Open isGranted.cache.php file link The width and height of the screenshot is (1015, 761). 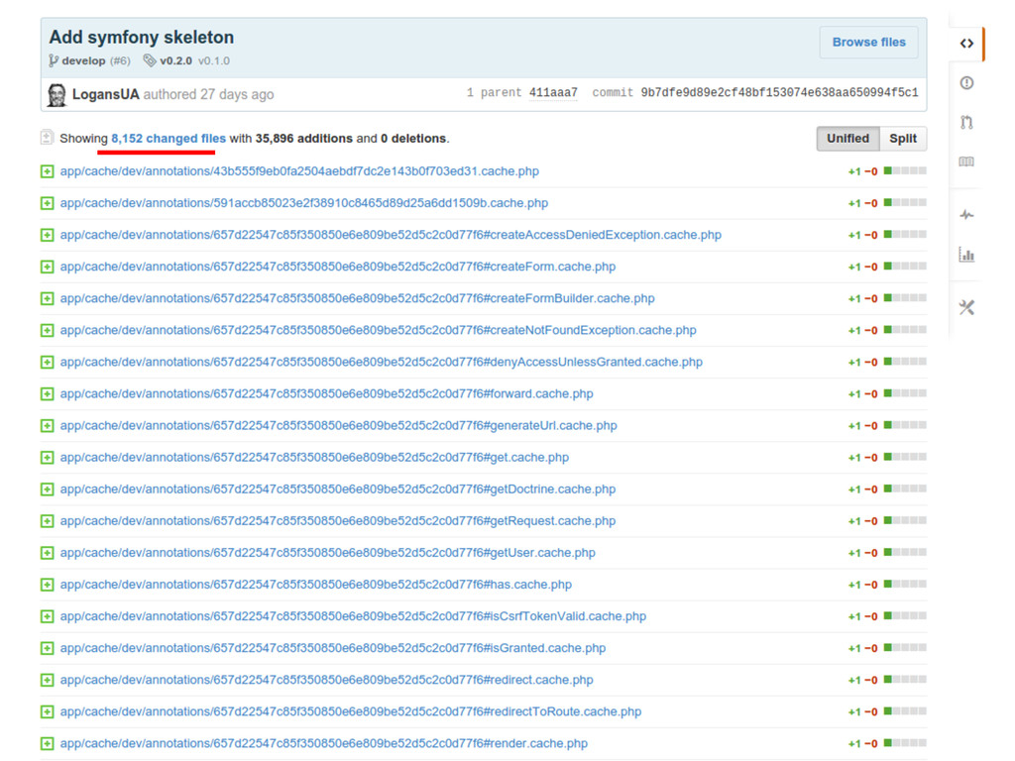[x=333, y=648]
